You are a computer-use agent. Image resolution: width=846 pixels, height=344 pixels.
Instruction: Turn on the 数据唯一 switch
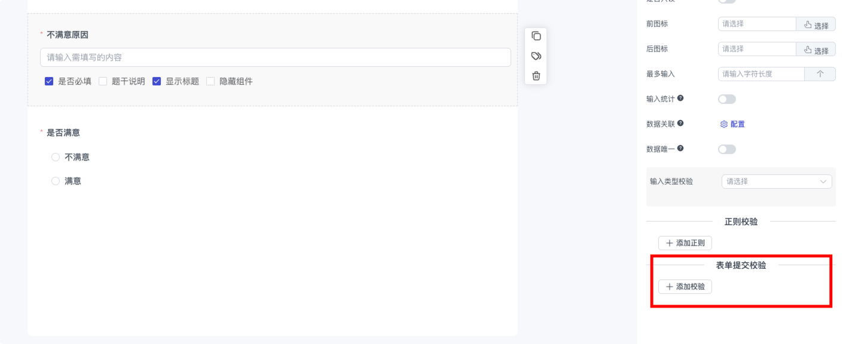coord(726,149)
